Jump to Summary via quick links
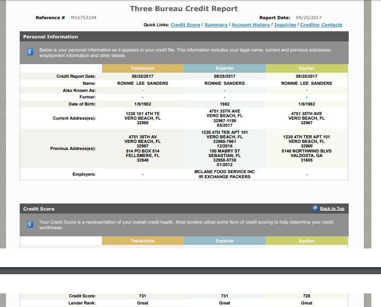Viewport: 381px width, 307px height. click(216, 25)
